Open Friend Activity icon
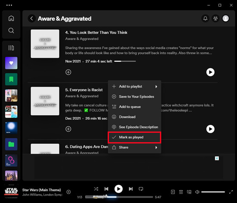The height and width of the screenshot is (203, 237). tap(215, 19)
